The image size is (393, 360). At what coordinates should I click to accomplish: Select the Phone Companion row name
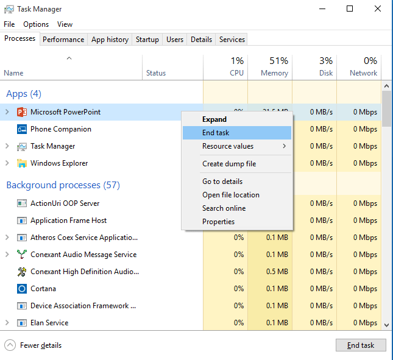pyautogui.click(x=61, y=129)
